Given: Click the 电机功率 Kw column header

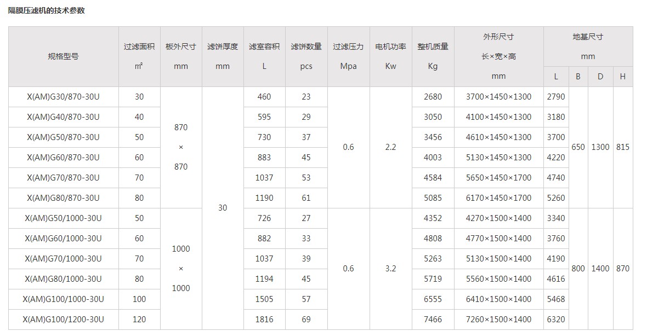Looking at the screenshot, I should tap(390, 56).
